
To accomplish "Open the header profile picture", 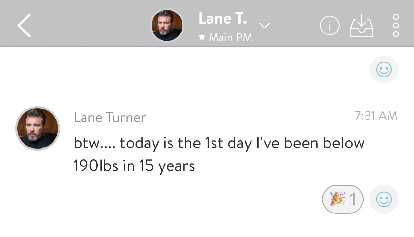I will (x=167, y=25).
